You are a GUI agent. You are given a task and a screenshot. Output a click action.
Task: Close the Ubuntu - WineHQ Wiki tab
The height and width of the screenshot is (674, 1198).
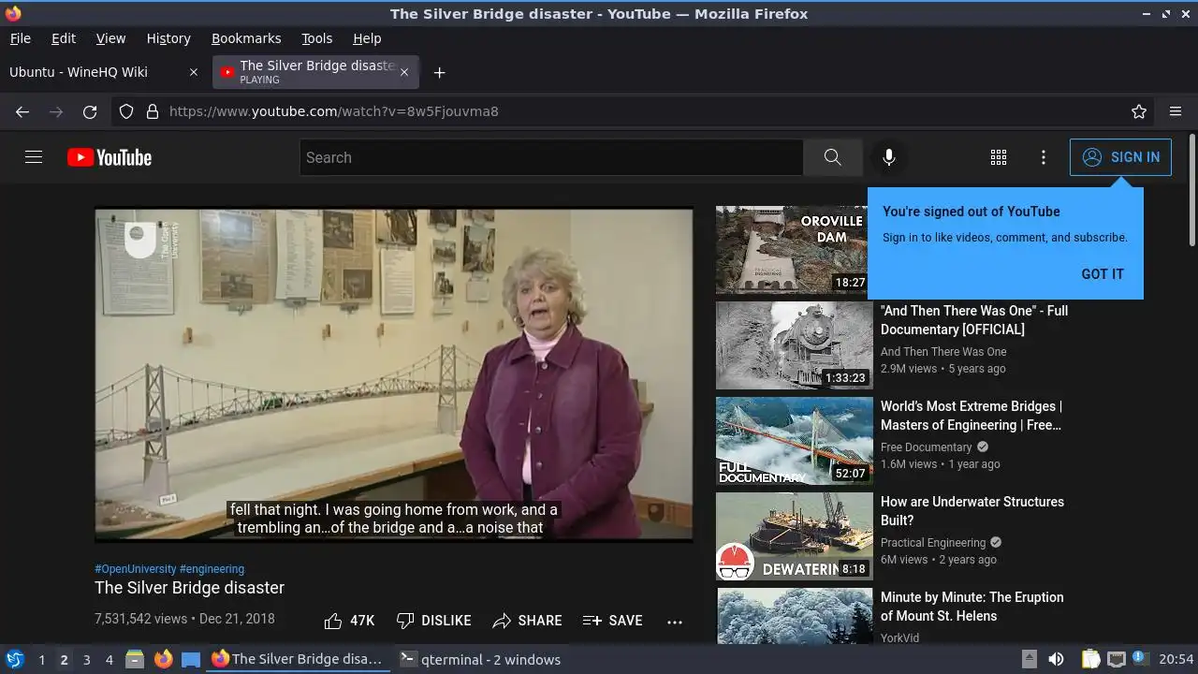pos(194,72)
